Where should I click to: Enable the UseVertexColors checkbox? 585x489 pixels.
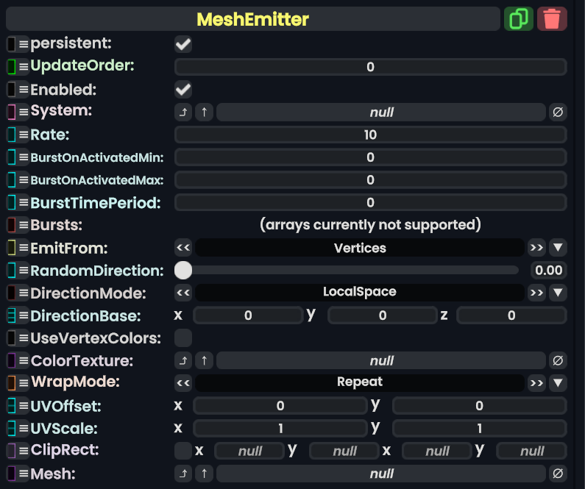[x=183, y=338]
